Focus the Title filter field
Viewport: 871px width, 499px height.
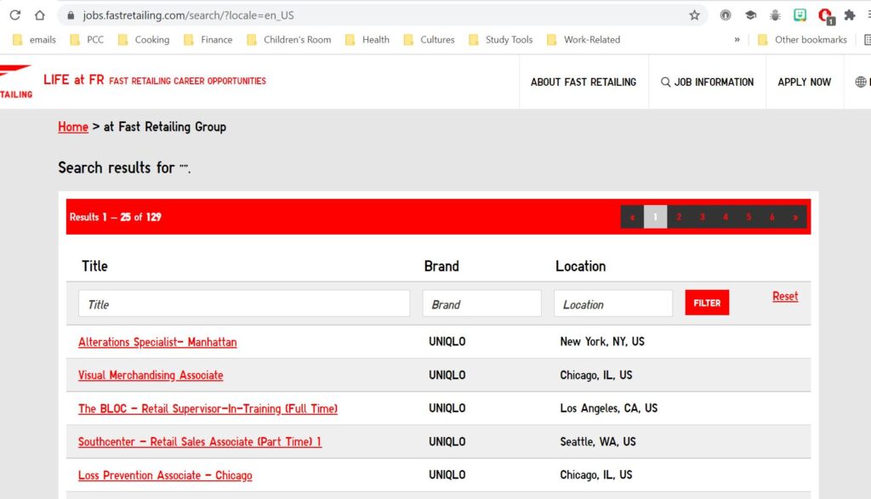[244, 303]
